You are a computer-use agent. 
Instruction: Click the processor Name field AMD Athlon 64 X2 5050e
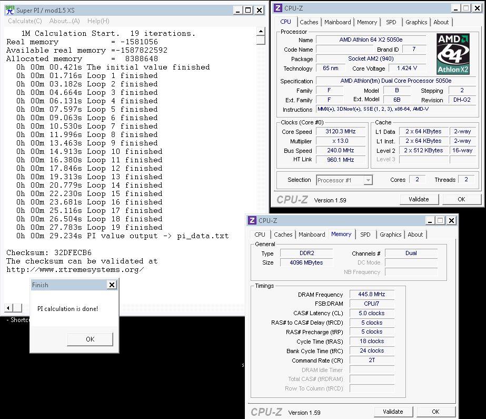[x=371, y=40]
